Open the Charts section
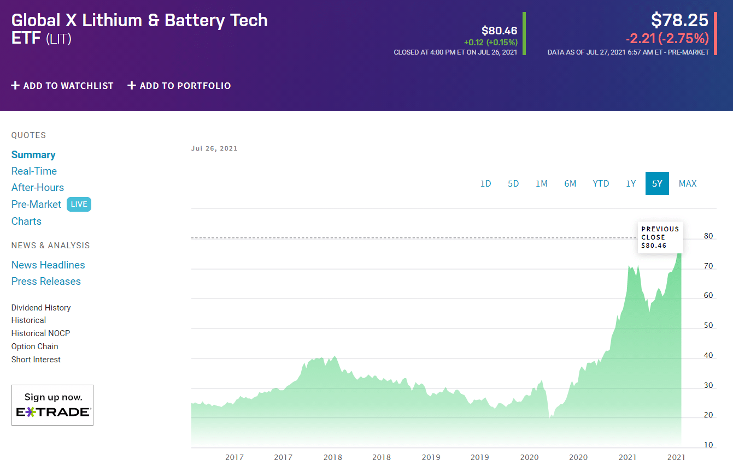The image size is (733, 472). click(26, 221)
